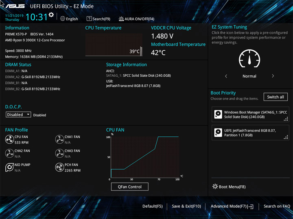
Task: Click the Advanced Mode exit arrow icon
Action: 251,206
